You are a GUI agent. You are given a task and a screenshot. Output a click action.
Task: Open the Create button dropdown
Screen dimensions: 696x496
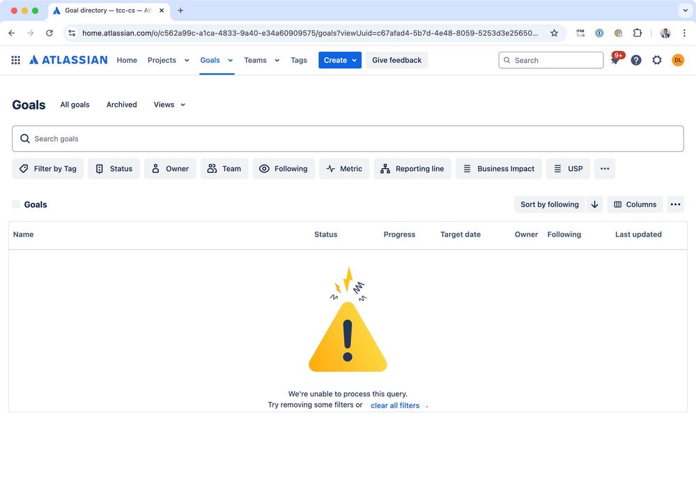pyautogui.click(x=340, y=60)
